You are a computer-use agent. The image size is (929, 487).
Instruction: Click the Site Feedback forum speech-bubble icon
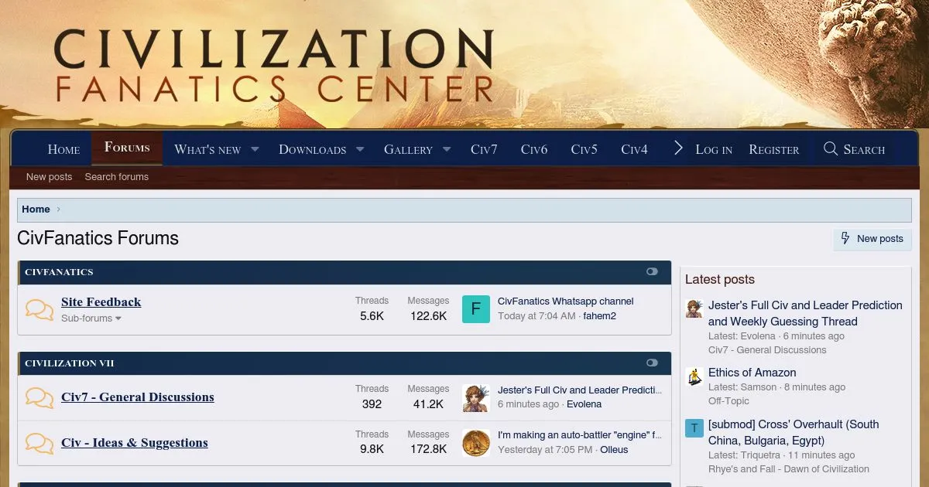click(x=39, y=309)
